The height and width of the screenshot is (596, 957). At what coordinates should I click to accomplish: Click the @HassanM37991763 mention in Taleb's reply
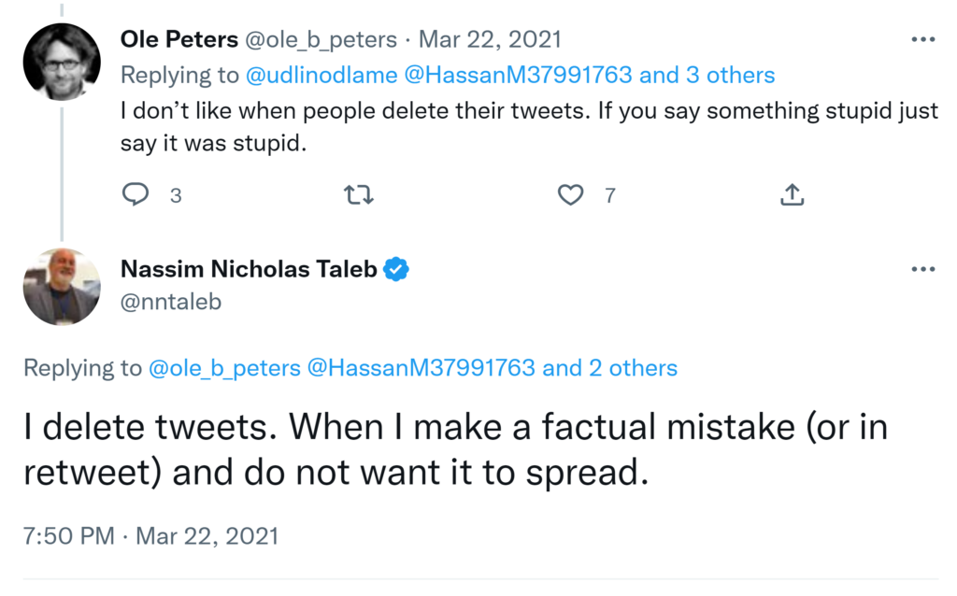421,368
